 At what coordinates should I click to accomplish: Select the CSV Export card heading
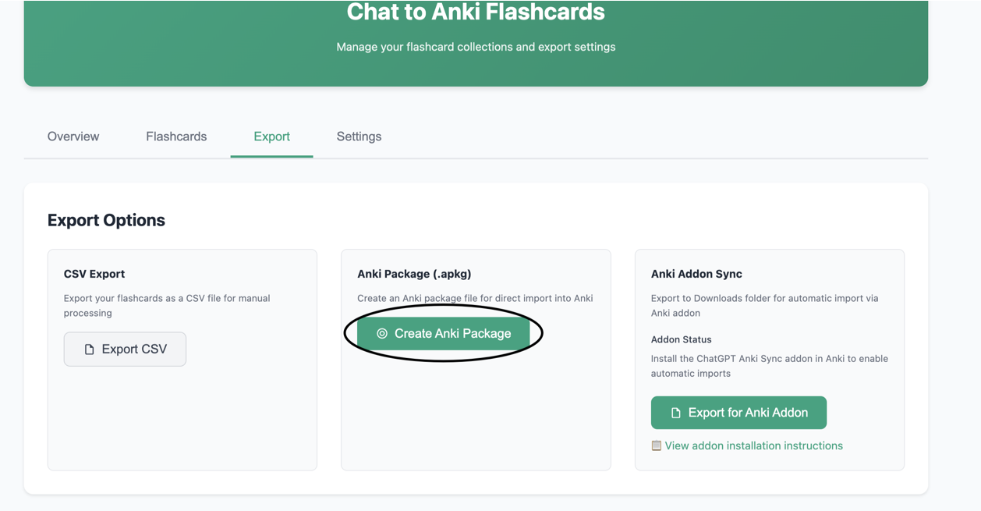[94, 274]
